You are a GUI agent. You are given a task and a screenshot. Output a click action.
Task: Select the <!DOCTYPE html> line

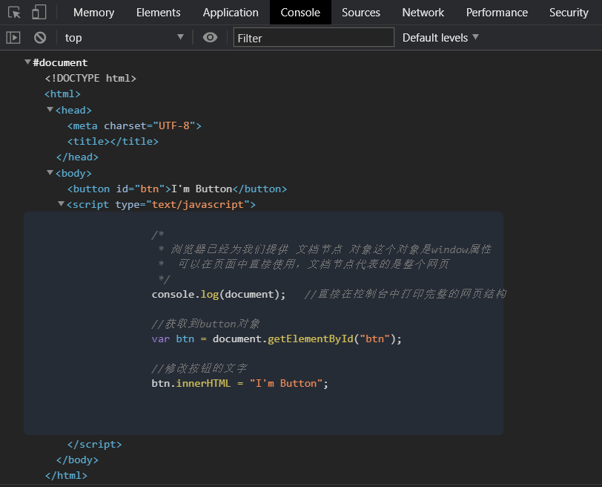click(90, 79)
